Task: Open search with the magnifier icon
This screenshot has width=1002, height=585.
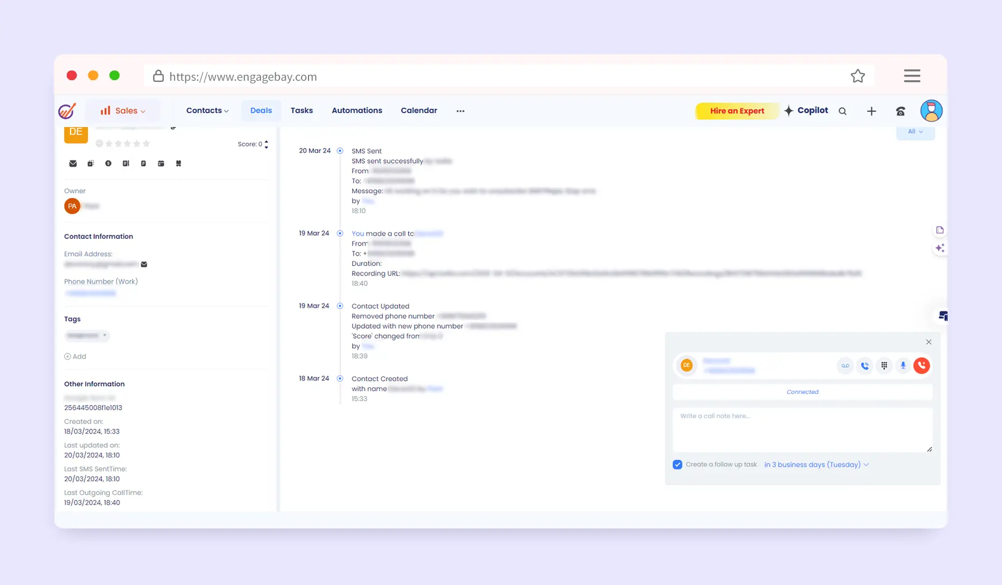Action: (843, 111)
